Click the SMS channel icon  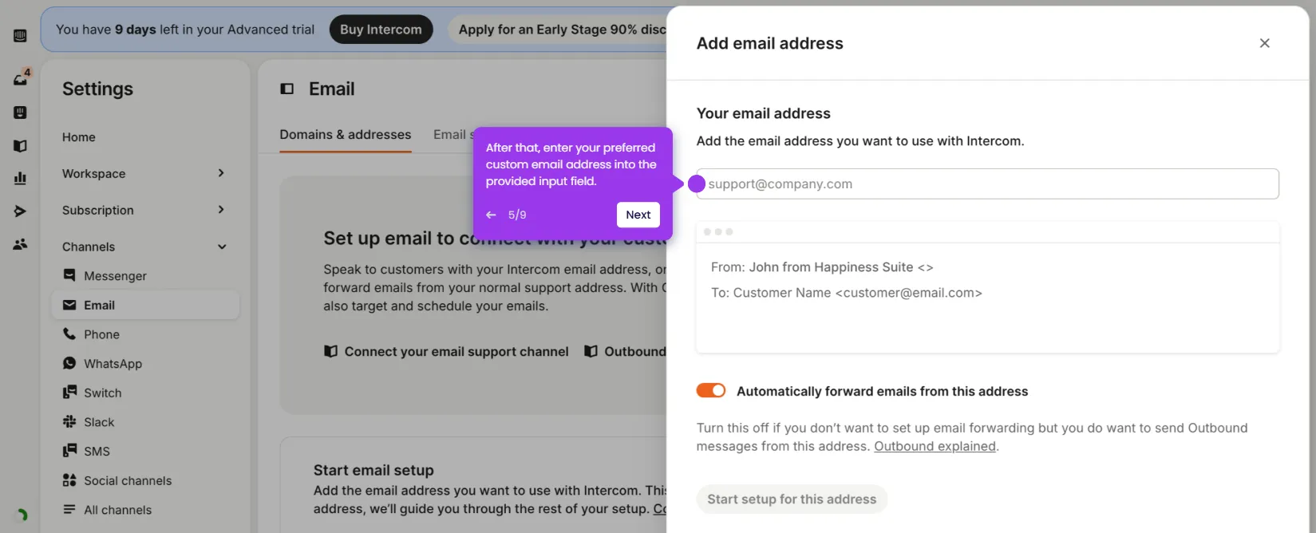(x=69, y=451)
